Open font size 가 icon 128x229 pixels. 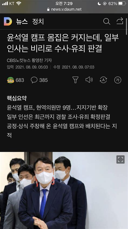[118, 80]
